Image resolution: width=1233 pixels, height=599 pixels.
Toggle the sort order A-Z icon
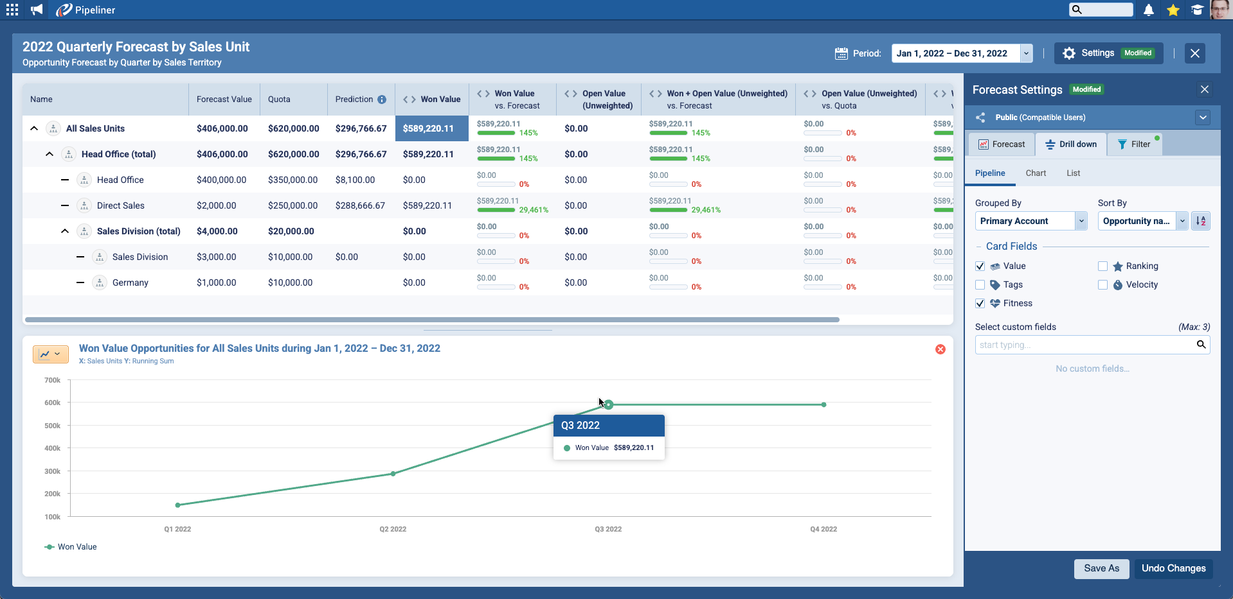tap(1200, 221)
